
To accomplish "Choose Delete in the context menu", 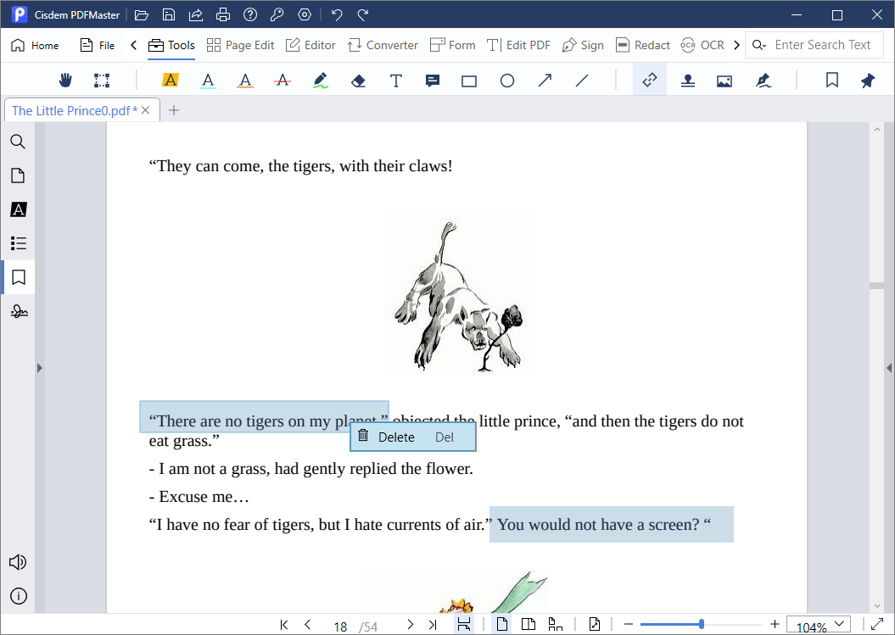I will pos(413,437).
